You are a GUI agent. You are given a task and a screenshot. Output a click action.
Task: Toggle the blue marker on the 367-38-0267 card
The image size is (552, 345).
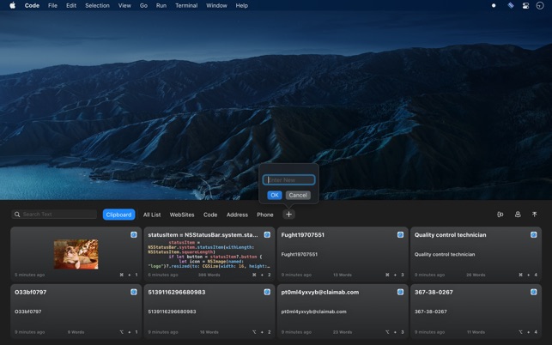tap(533, 292)
